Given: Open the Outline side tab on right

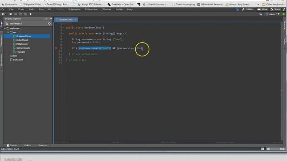Looking at the screenshot, I should tap(285, 41).
